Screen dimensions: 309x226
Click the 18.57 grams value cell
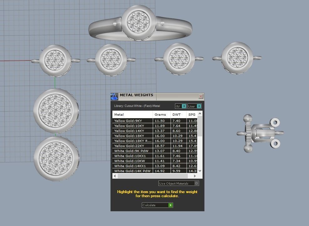tap(162, 146)
